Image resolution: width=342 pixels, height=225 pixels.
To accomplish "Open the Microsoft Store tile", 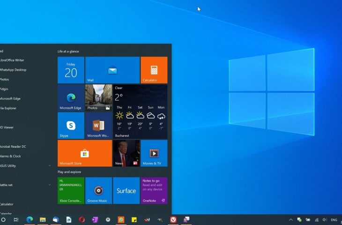I will point(85,153).
